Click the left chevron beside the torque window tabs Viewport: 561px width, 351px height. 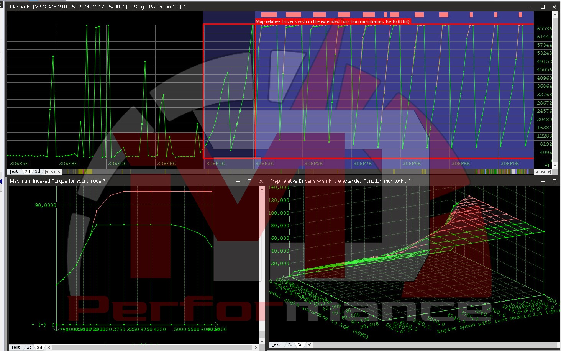click(x=49, y=347)
